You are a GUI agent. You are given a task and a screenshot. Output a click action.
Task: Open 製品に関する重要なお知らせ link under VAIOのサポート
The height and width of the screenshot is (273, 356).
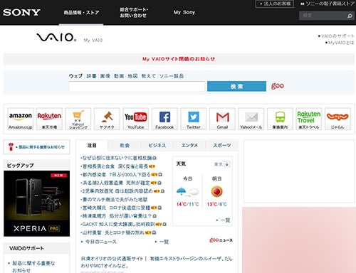(33, 267)
